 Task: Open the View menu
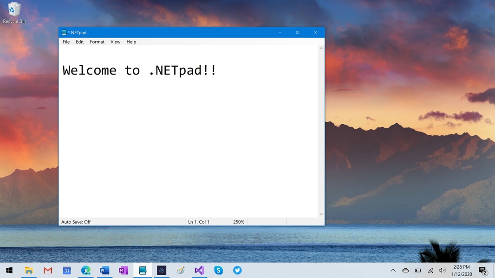115,42
